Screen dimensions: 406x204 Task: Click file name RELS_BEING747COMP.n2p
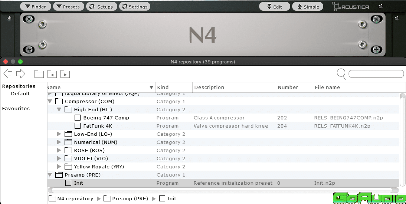[348, 118]
